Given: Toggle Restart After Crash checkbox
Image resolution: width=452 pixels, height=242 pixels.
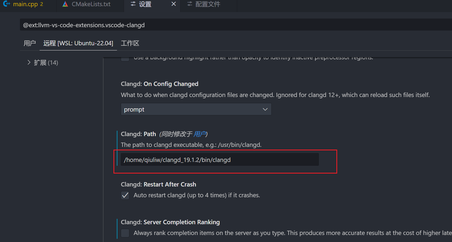Looking at the screenshot, I should tap(125, 195).
